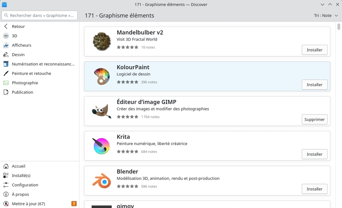Install Krita

click(x=314, y=154)
